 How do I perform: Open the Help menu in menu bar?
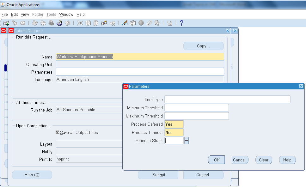click(x=81, y=15)
